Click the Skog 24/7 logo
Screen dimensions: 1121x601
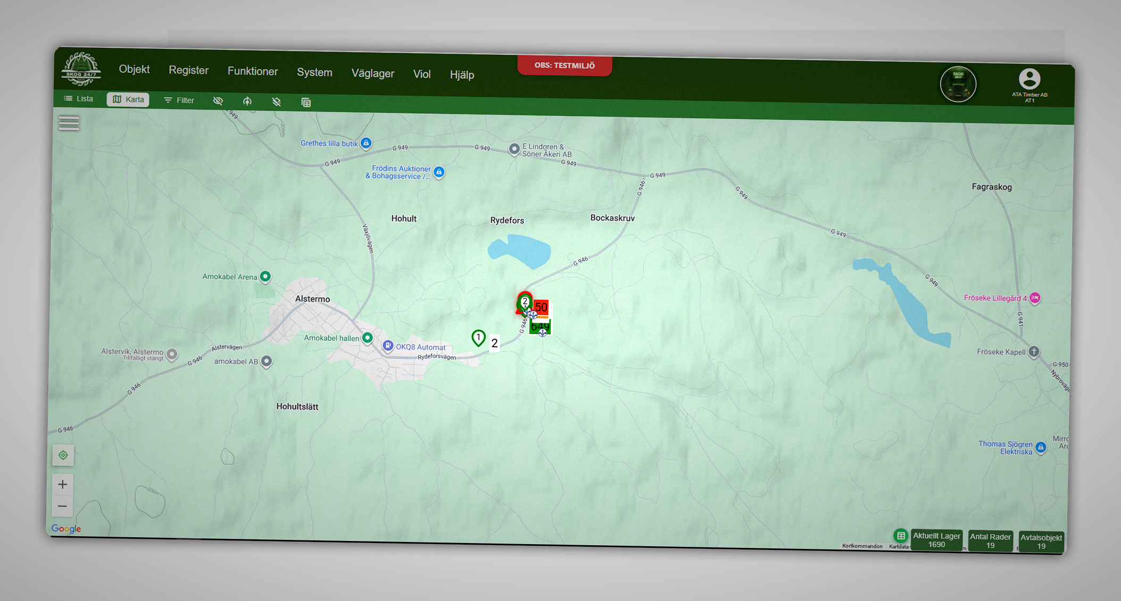(x=81, y=69)
